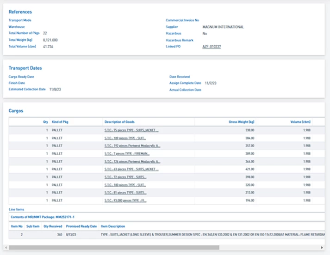The image size is (330, 255).
Task: Click the Qty column header in Cargos
Action: (x=45, y=122)
